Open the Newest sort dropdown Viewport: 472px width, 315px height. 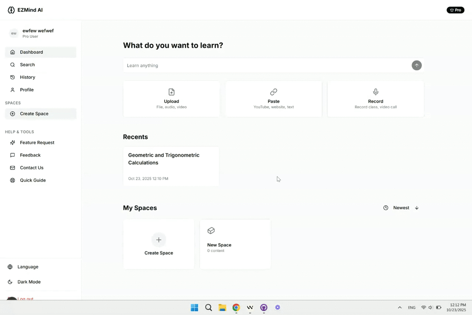coord(397,208)
